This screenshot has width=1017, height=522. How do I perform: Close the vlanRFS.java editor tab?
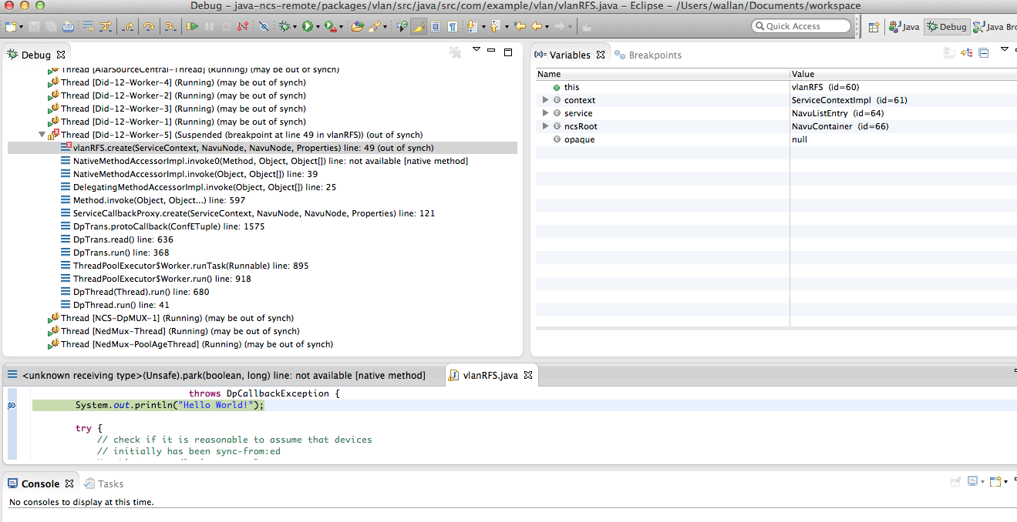click(x=528, y=375)
